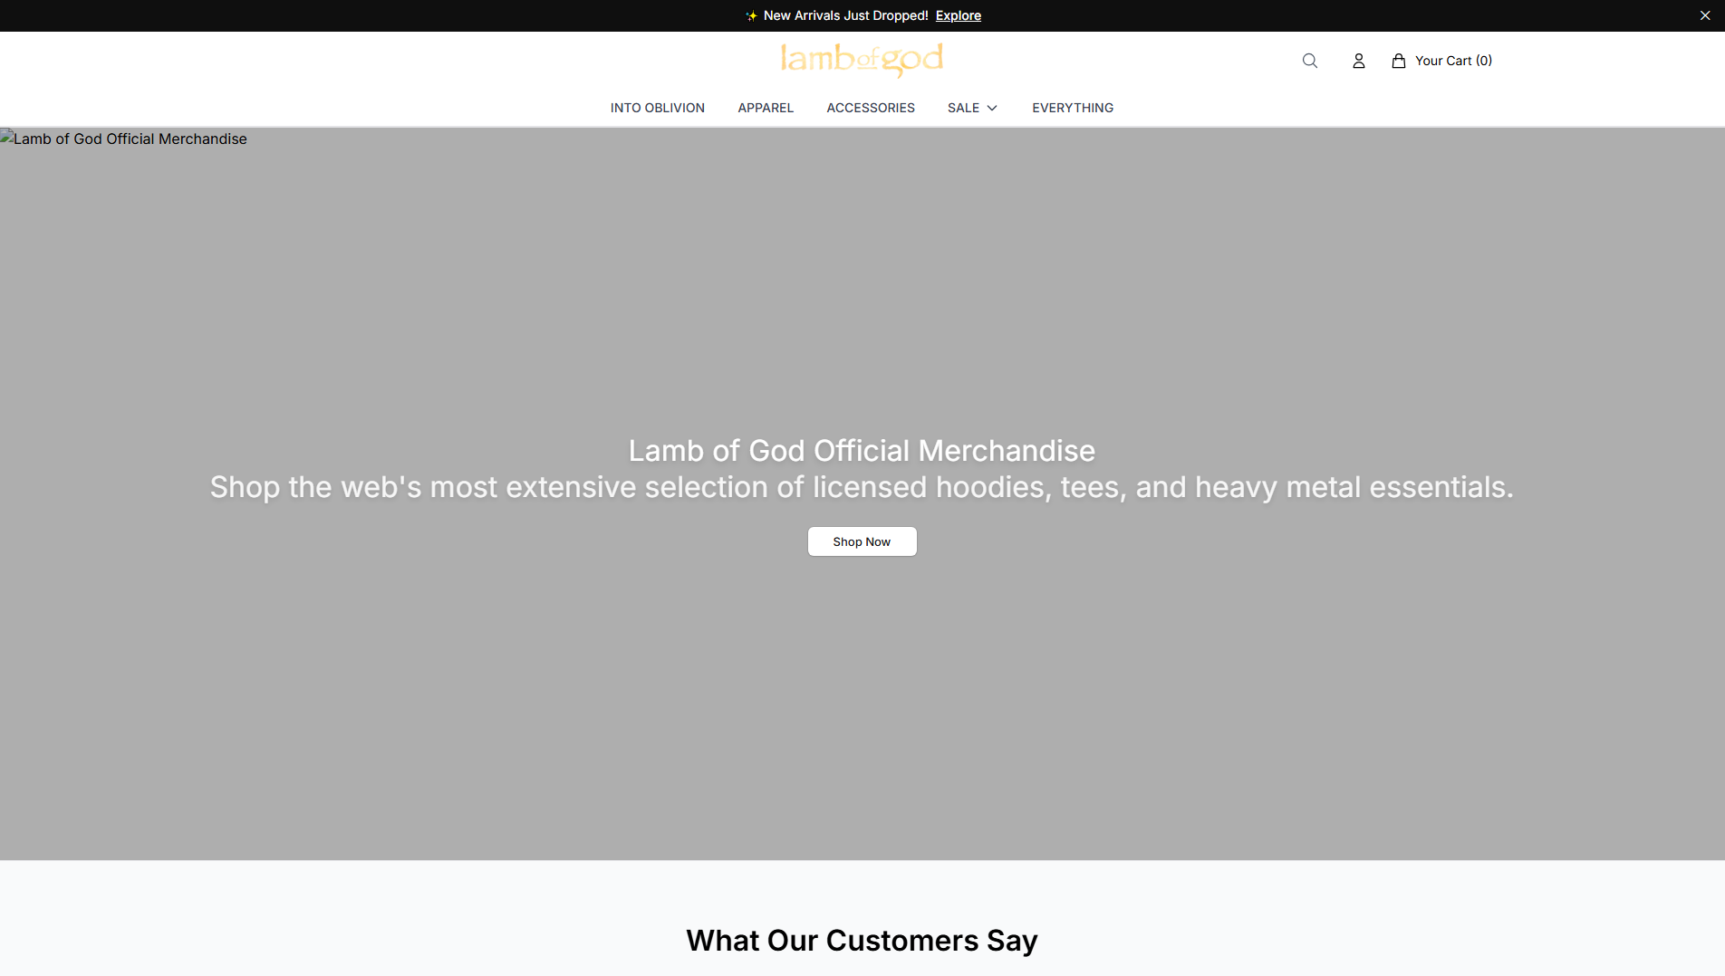Click the shopping bag cart icon
1725x976 pixels.
(1399, 61)
